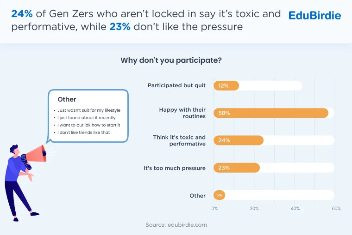The width and height of the screenshot is (352, 235).
Task: Click the 'Participated but quit' label
Action: 176,85
